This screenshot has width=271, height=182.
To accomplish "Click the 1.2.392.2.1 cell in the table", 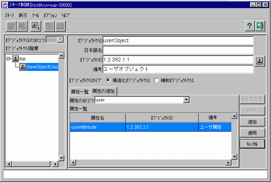I will (x=162, y=127).
